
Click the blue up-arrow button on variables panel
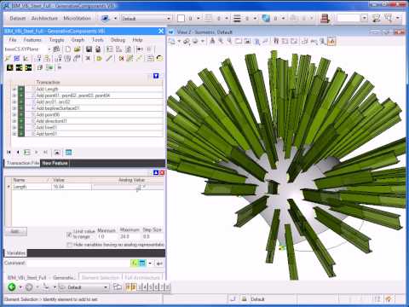pos(156,172)
